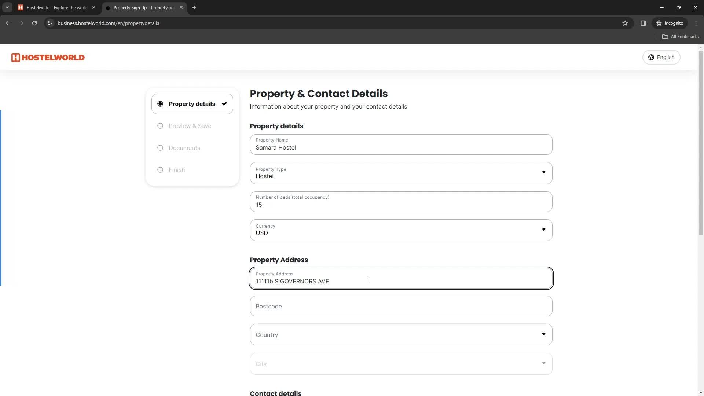Image resolution: width=704 pixels, height=396 pixels.
Task: Select the Documents radio button
Action: pos(161,148)
